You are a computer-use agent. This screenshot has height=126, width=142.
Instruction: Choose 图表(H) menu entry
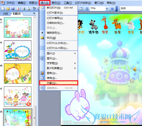tap(59, 73)
